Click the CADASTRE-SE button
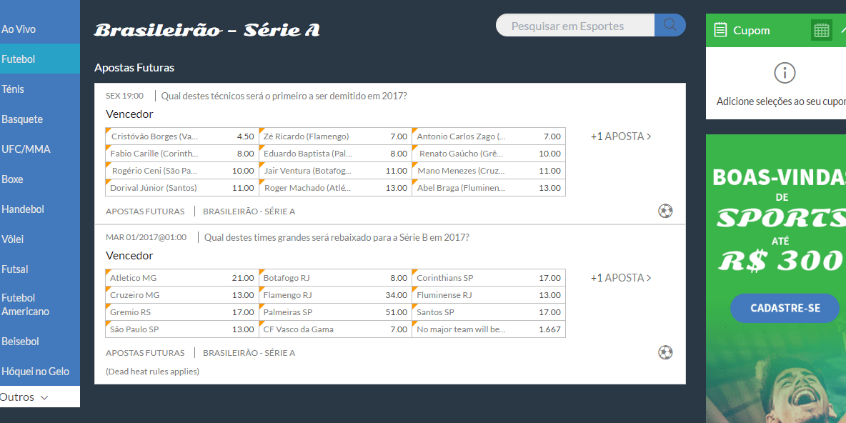Image resolution: width=846 pixels, height=423 pixels. click(x=785, y=308)
